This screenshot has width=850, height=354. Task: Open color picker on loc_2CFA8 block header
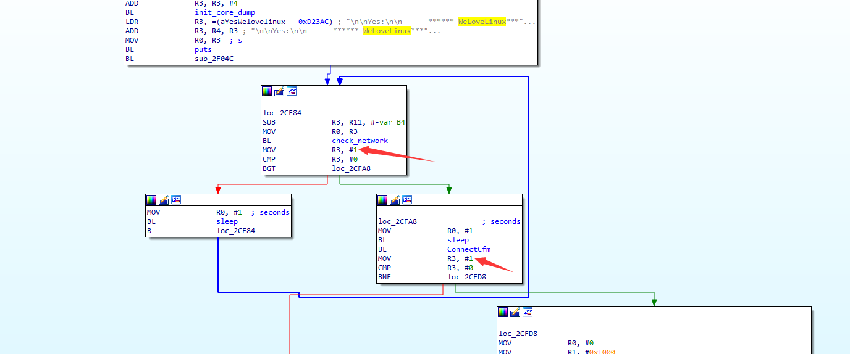382,200
